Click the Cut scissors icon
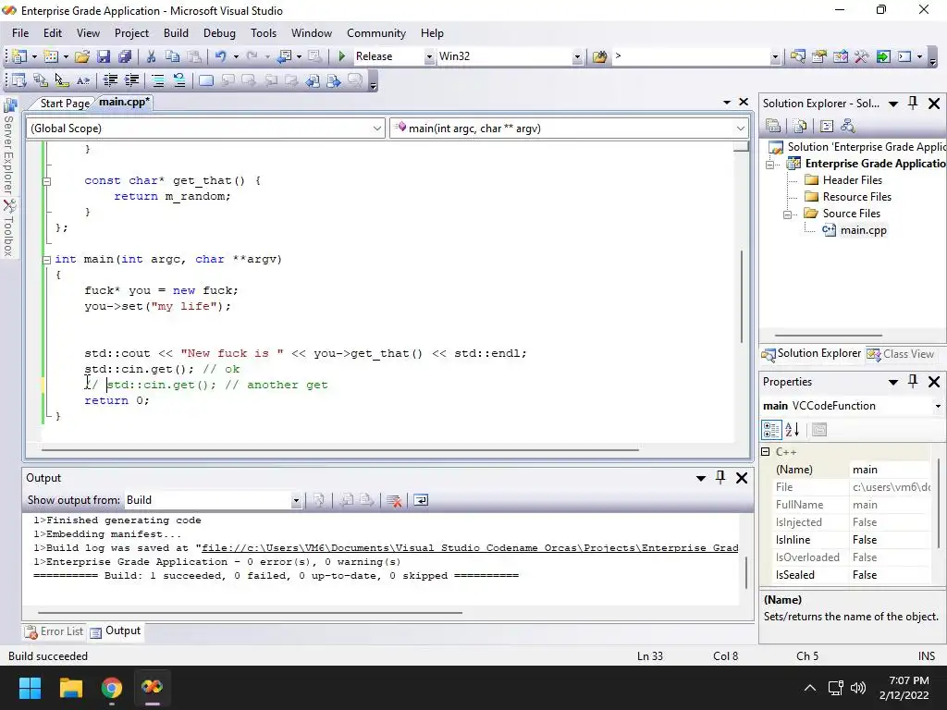 (151, 56)
